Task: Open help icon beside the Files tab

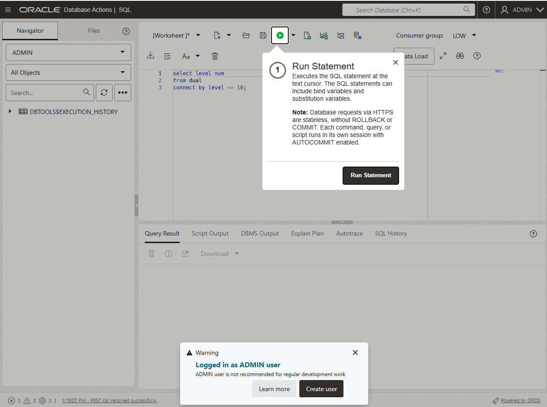Action: click(126, 31)
